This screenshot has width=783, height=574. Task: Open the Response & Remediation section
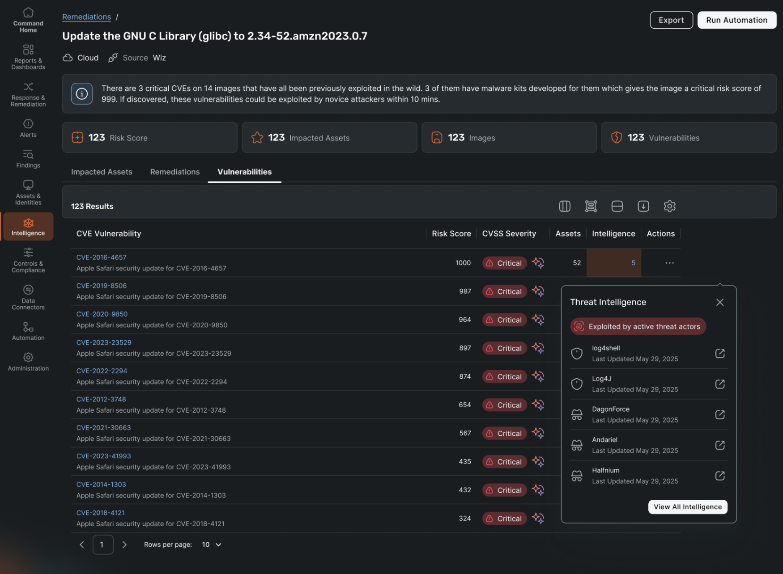[x=28, y=94]
